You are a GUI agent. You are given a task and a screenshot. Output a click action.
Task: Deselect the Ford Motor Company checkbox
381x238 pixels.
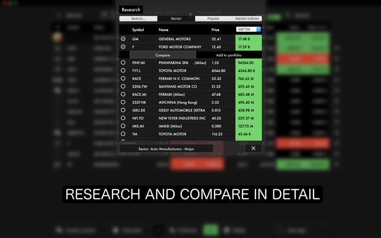[123, 47]
